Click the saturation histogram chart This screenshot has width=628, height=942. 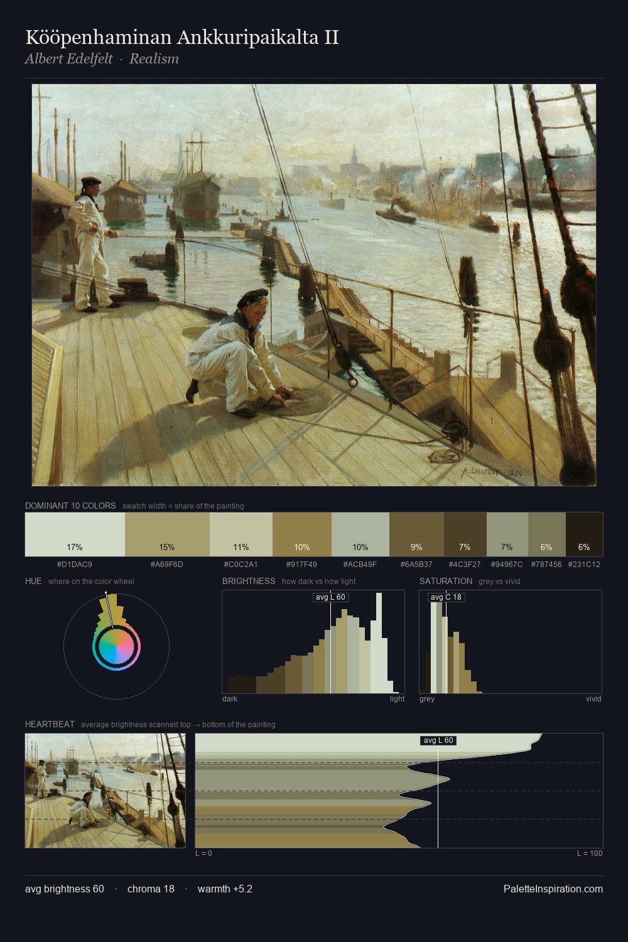(x=511, y=642)
